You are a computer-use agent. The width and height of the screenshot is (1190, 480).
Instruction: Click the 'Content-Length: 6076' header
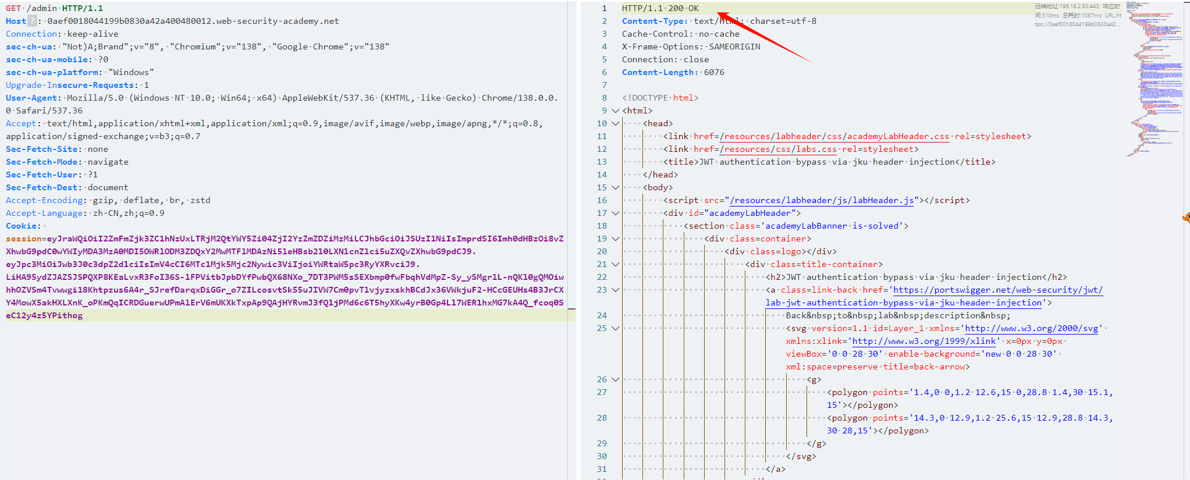(673, 72)
